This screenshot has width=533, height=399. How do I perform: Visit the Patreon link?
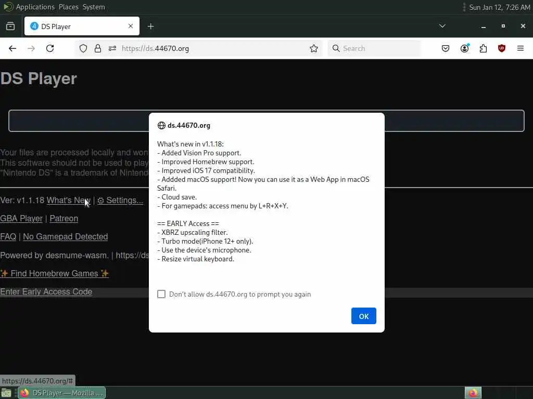(64, 219)
